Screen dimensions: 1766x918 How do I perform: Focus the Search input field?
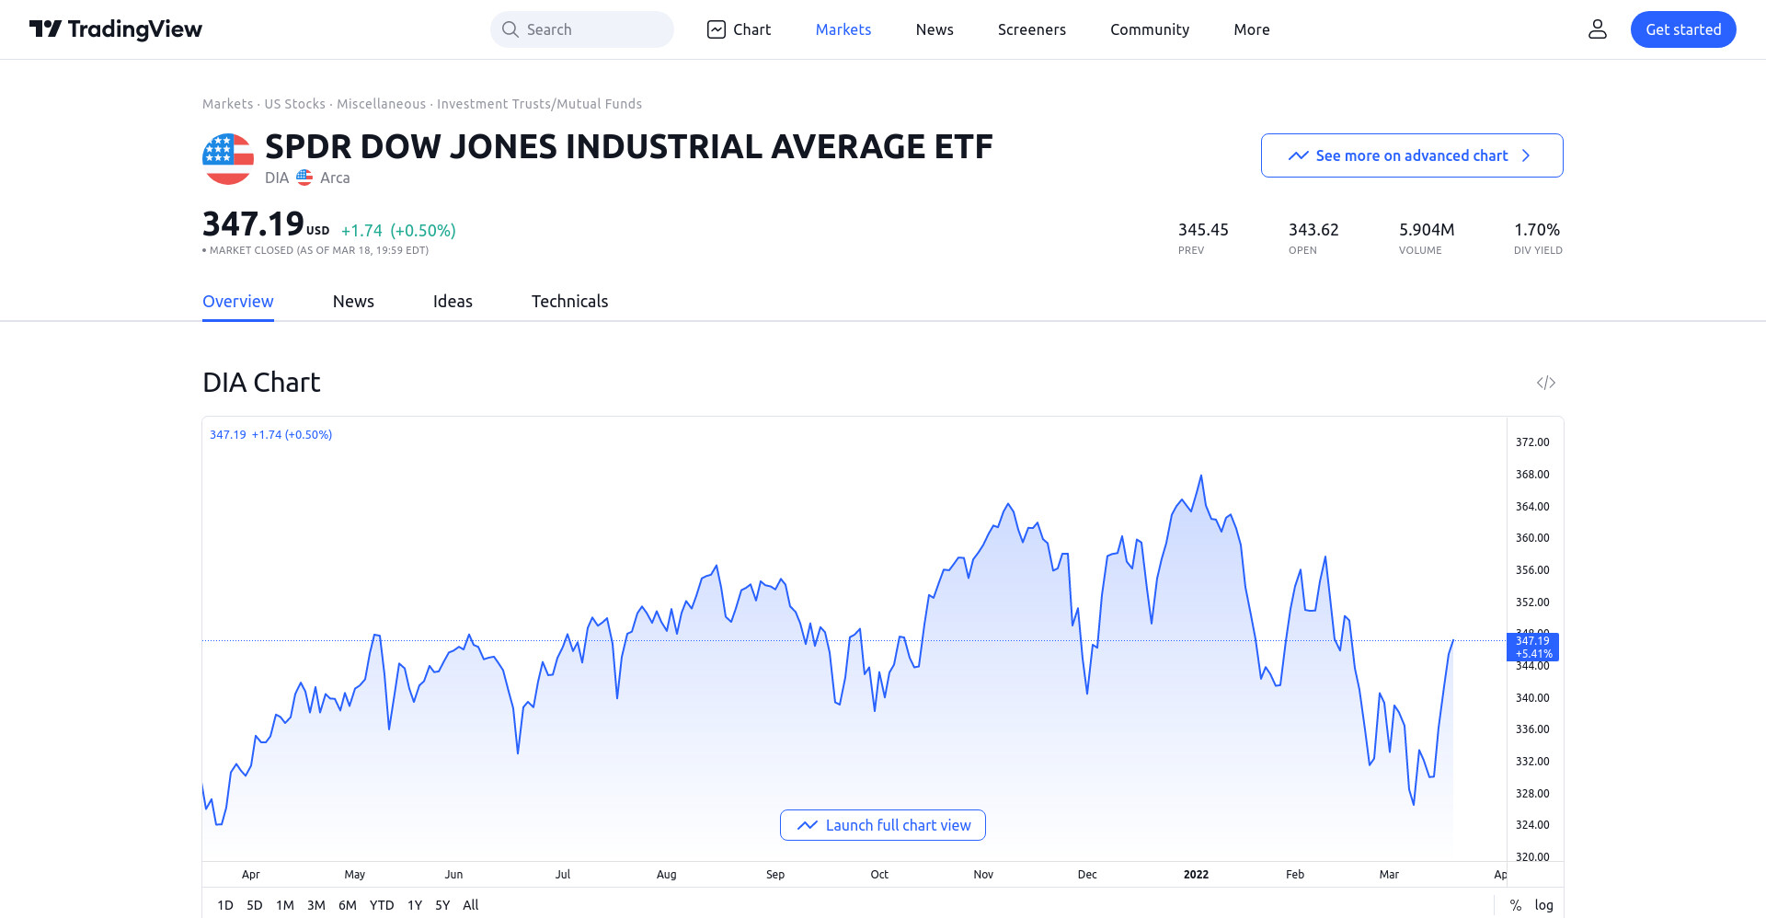pyautogui.click(x=582, y=29)
